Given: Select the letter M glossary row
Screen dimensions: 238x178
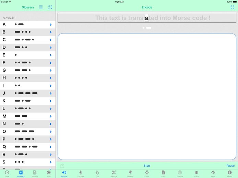Looking at the screenshot, I should click(28, 116).
